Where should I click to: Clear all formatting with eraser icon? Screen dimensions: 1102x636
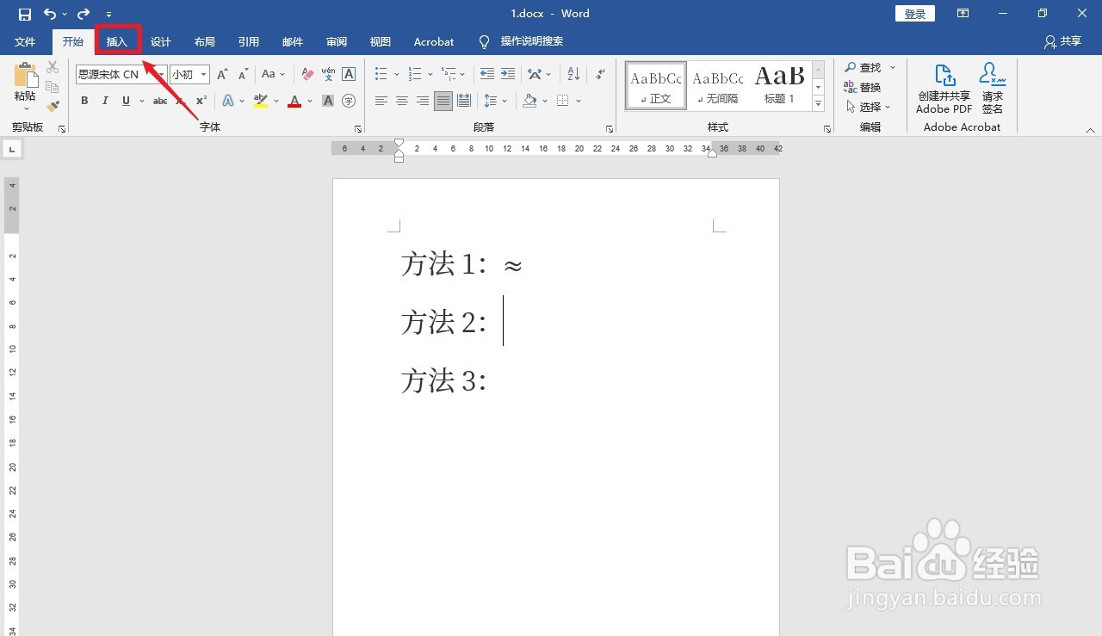[x=307, y=74]
